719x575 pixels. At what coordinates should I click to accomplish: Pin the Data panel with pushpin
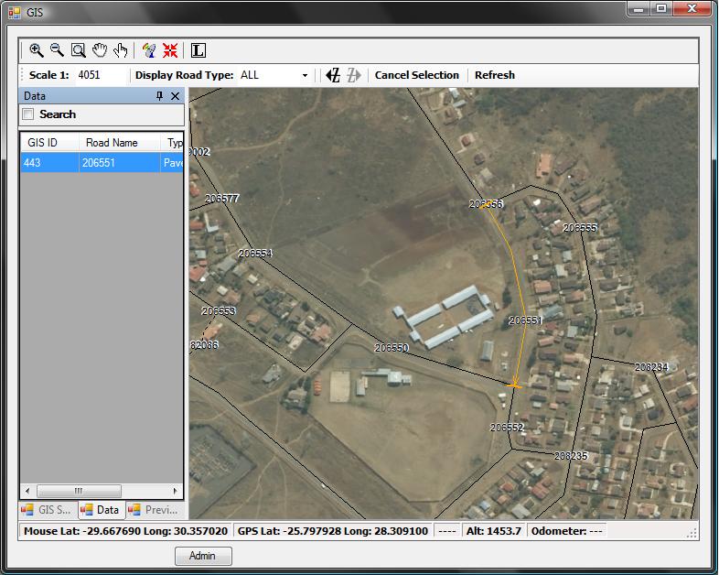pos(160,96)
